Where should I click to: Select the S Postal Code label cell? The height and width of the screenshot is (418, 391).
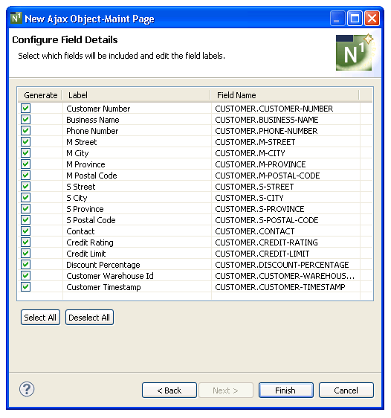pos(138,220)
